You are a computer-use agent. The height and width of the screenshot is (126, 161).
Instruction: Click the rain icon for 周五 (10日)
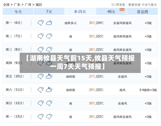point(41,76)
